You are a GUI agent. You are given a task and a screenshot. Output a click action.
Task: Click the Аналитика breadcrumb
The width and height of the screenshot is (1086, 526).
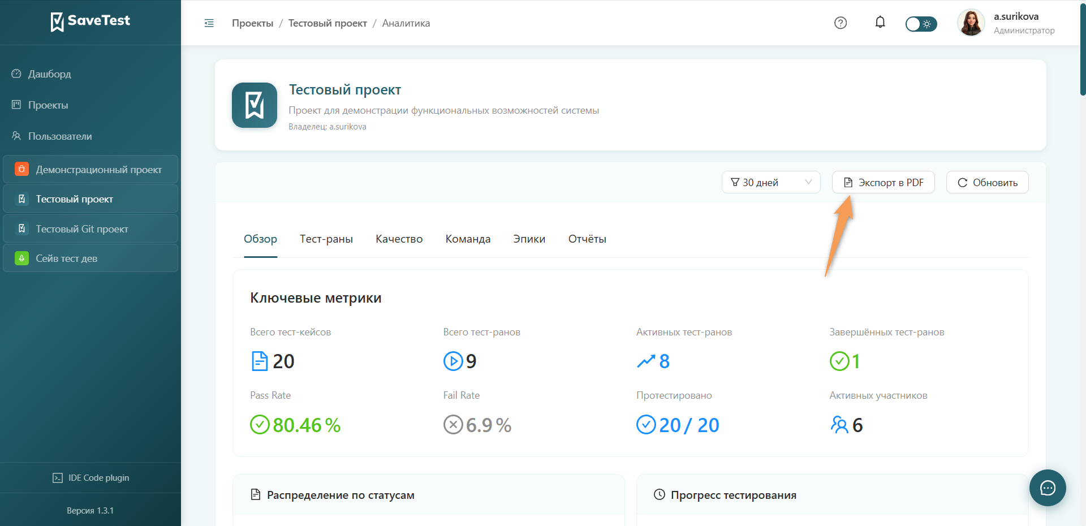click(x=406, y=23)
